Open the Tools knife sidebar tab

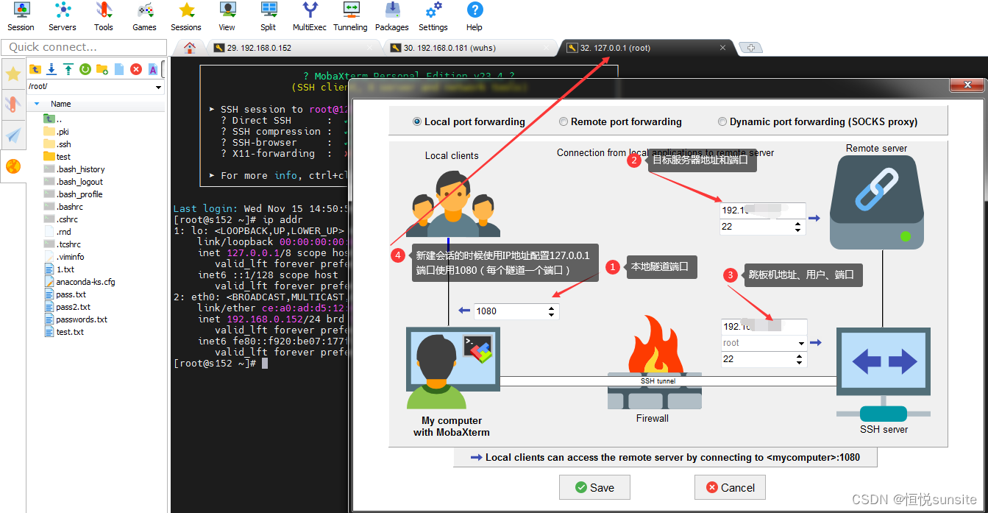(x=13, y=104)
